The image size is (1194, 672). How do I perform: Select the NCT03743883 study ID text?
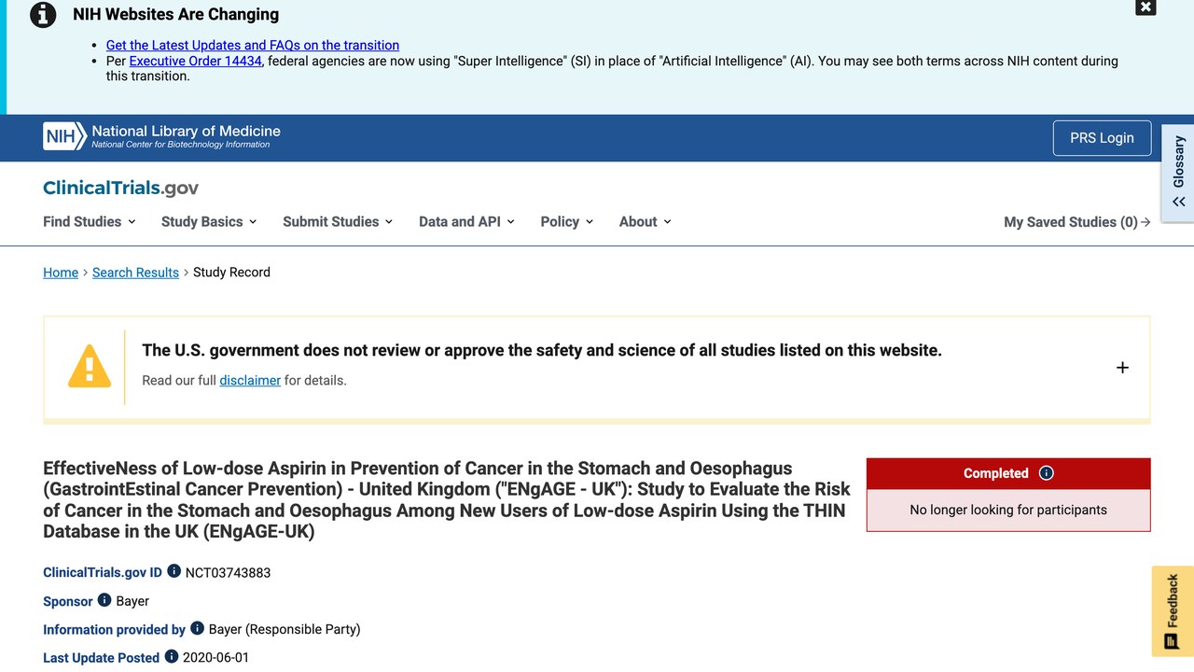click(x=228, y=572)
